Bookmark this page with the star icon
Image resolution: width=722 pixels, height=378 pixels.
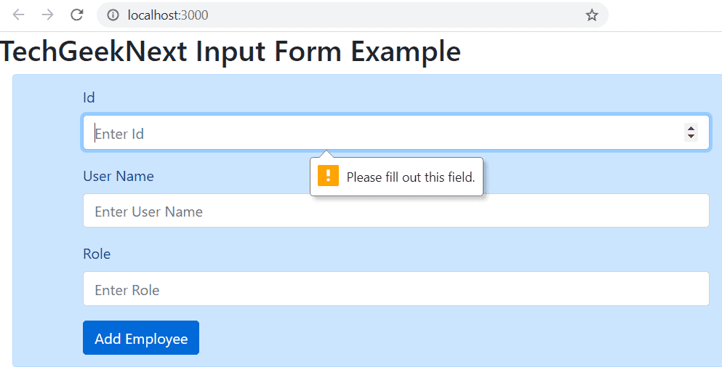click(x=592, y=15)
